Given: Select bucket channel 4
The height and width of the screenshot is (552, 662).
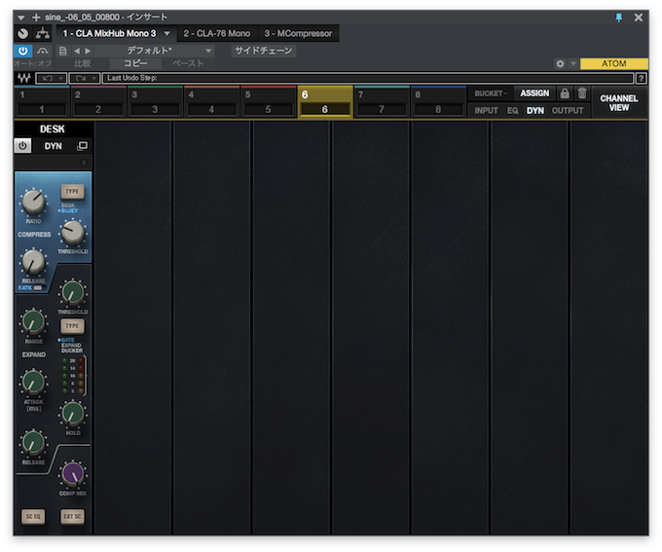Looking at the screenshot, I should [211, 102].
